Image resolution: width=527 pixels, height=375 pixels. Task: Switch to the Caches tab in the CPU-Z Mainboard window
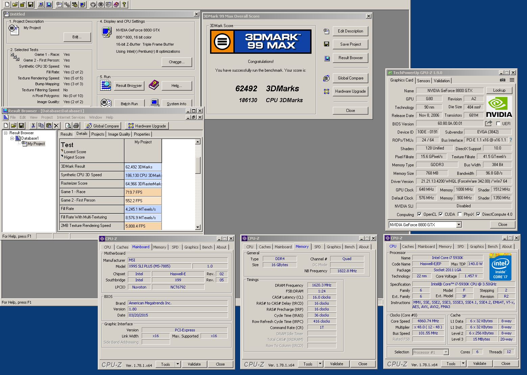coord(122,247)
